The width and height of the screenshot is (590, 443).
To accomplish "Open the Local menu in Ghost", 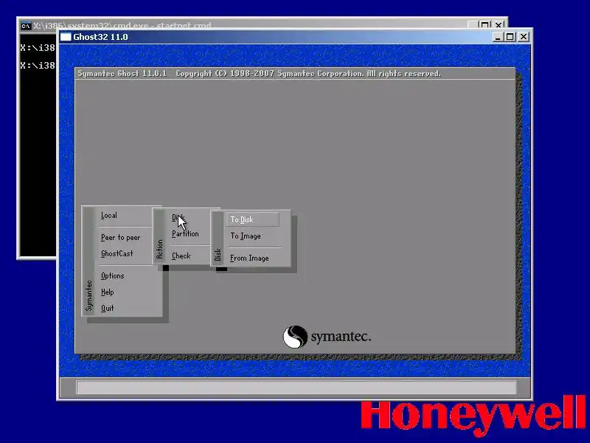I will tap(108, 216).
